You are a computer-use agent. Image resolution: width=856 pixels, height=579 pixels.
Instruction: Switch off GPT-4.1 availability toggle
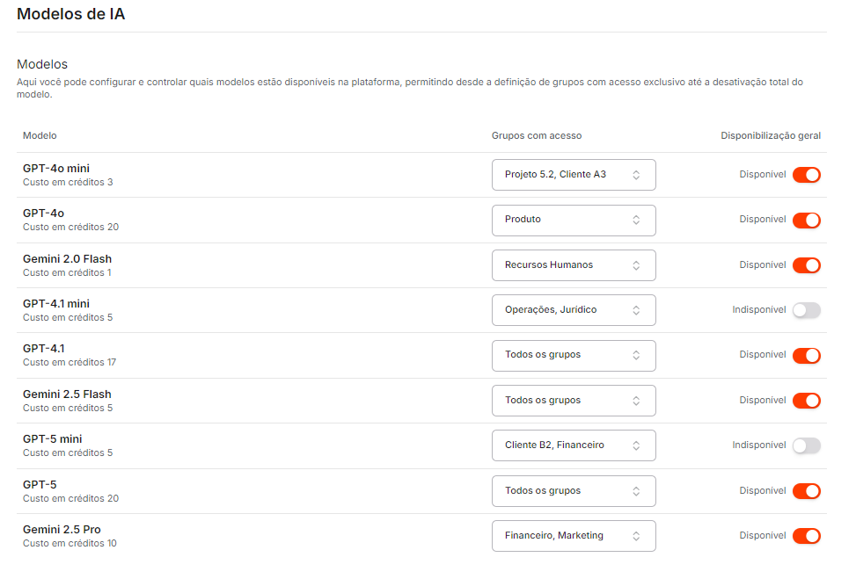pos(807,356)
